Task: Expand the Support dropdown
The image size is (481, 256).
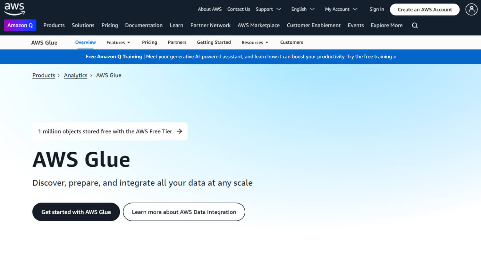Action: pos(268,9)
